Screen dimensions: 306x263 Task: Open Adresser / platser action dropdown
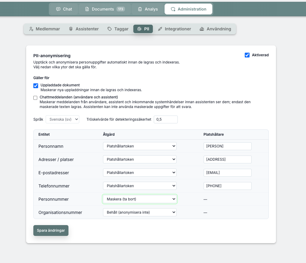[140, 159]
